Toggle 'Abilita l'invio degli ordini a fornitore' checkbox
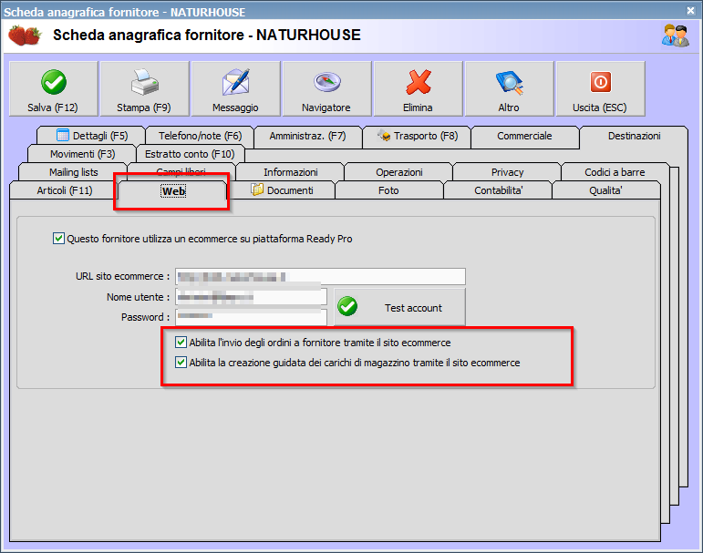This screenshot has width=703, height=553. point(181,343)
